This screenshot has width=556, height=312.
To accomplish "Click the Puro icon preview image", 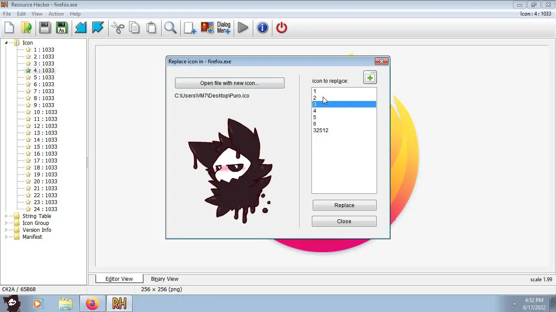I will 231,171.
